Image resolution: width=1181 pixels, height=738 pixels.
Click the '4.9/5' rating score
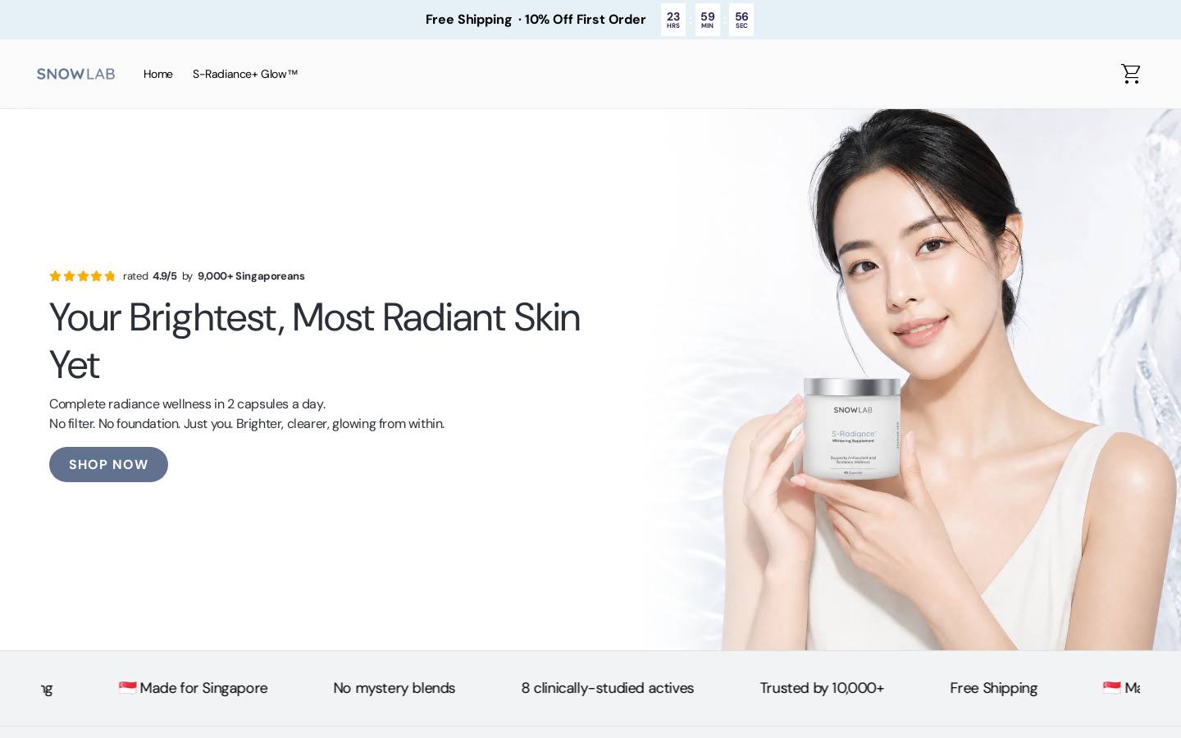165,276
